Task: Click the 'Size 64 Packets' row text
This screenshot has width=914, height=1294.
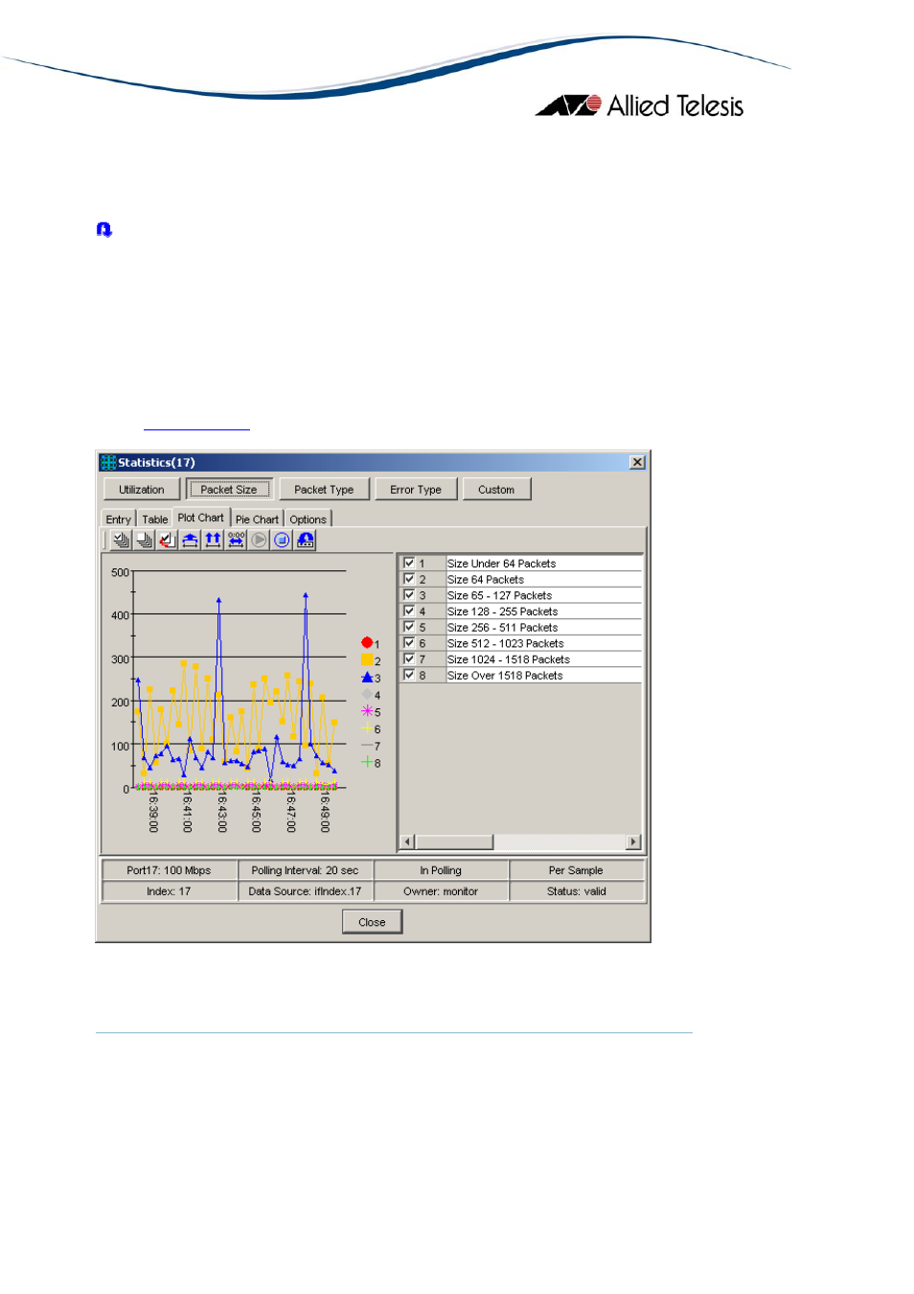Action: point(486,580)
